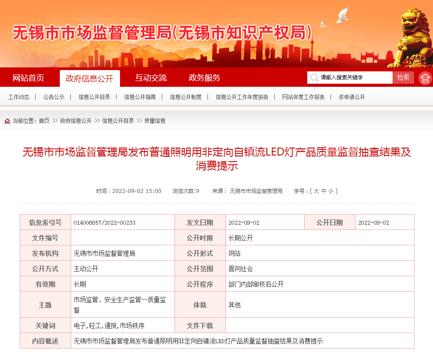Open 工作动态 submenu item
Viewport: 433px width, 352px height.
click(x=19, y=97)
